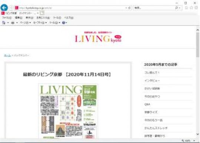Screen dimensions: 200x143
Task: Click inside the 検索 search field
Action: point(154,8)
